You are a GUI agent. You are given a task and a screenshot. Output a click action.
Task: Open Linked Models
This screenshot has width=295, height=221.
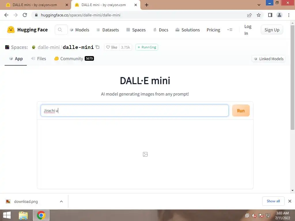[x=268, y=59]
